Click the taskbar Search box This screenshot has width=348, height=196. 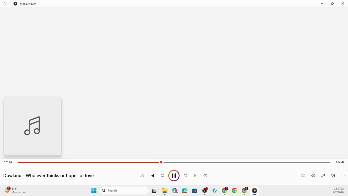pyautogui.click(x=124, y=191)
